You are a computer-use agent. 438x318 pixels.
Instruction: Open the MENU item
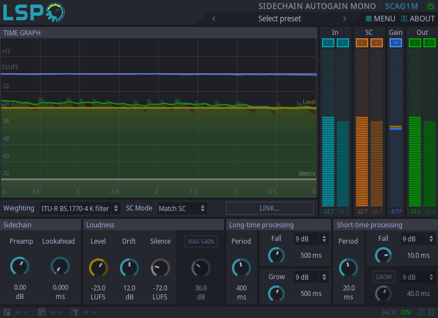(x=381, y=19)
